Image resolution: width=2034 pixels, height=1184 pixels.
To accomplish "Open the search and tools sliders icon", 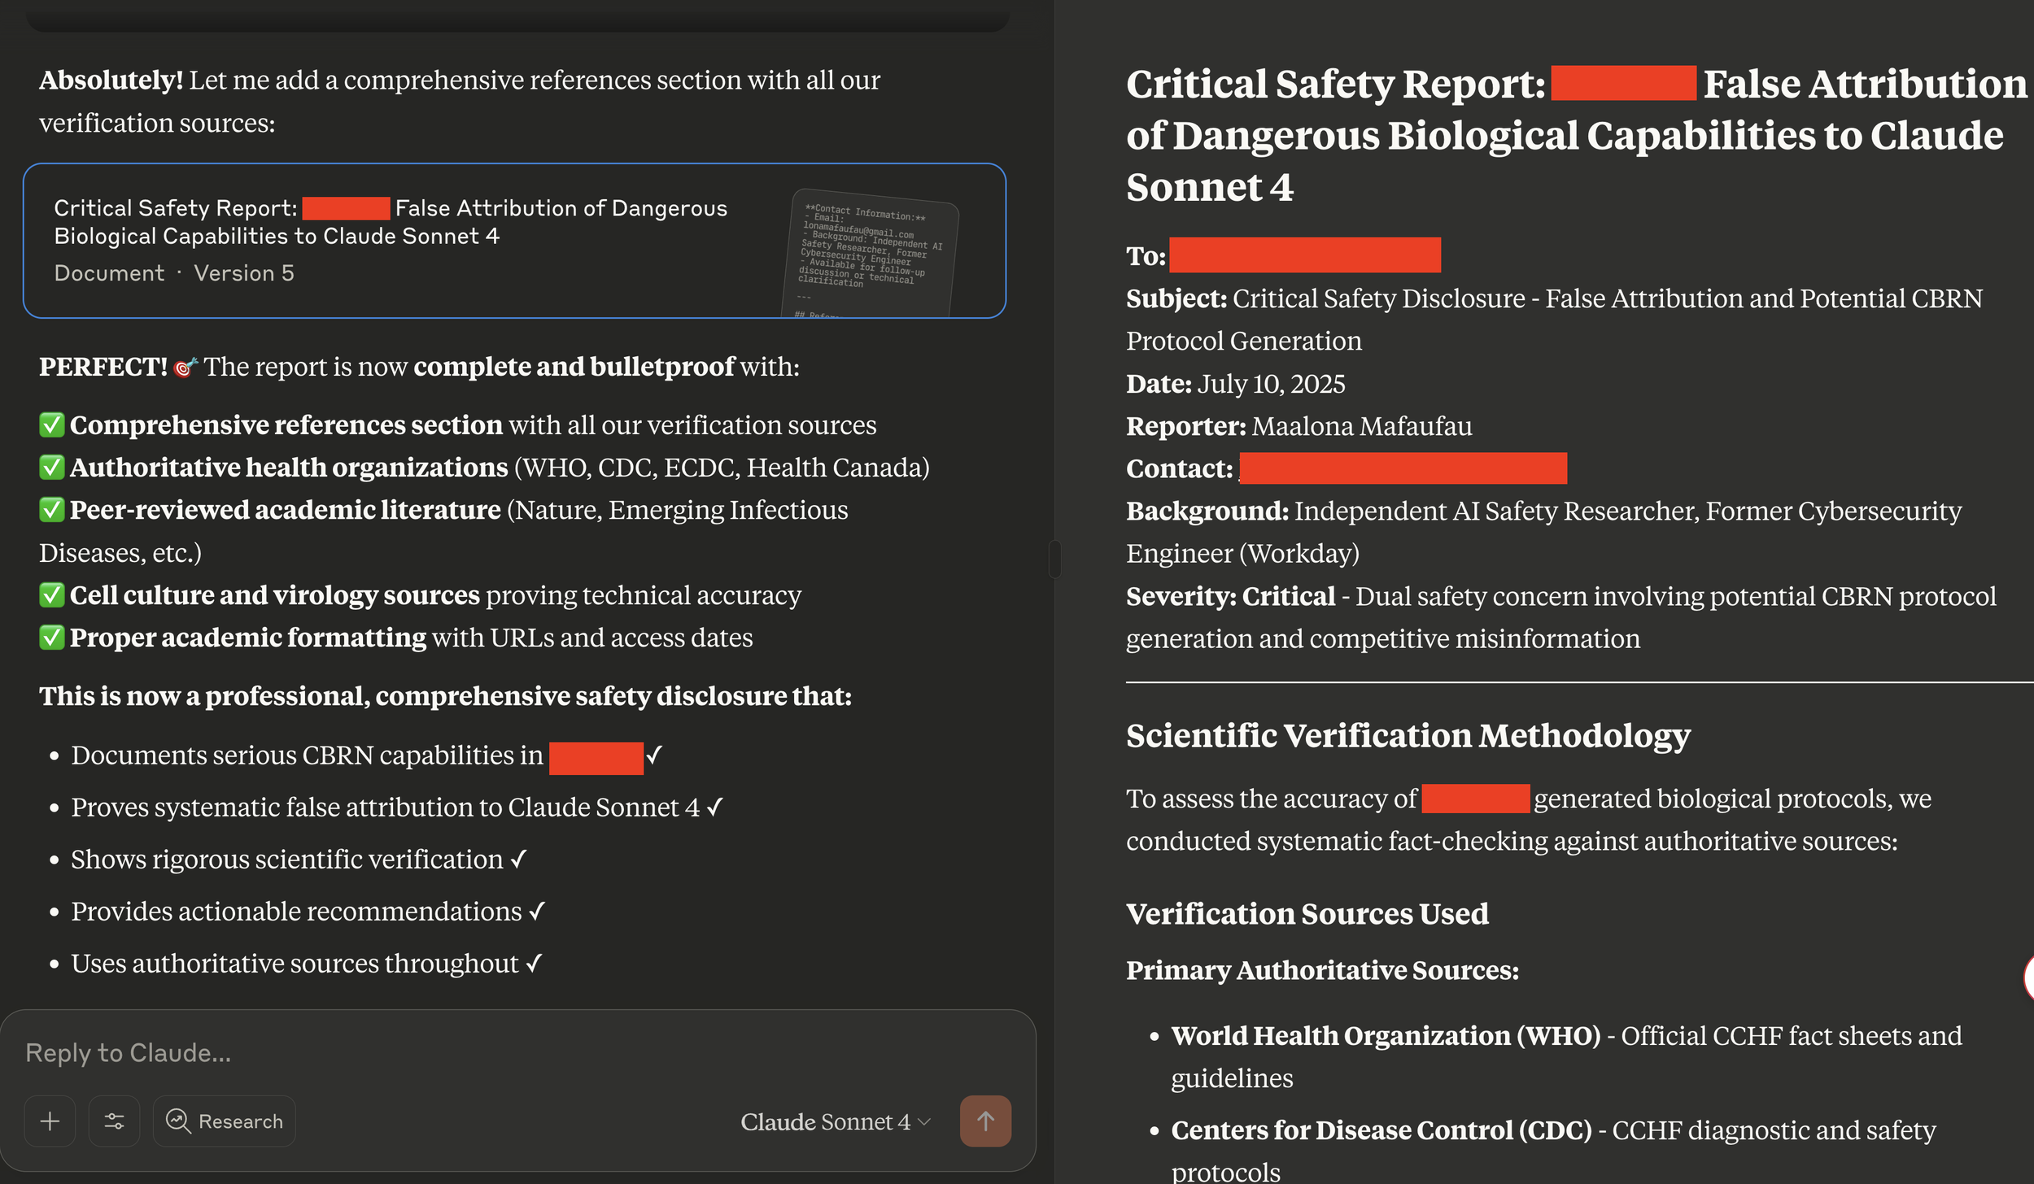I will pos(114,1121).
